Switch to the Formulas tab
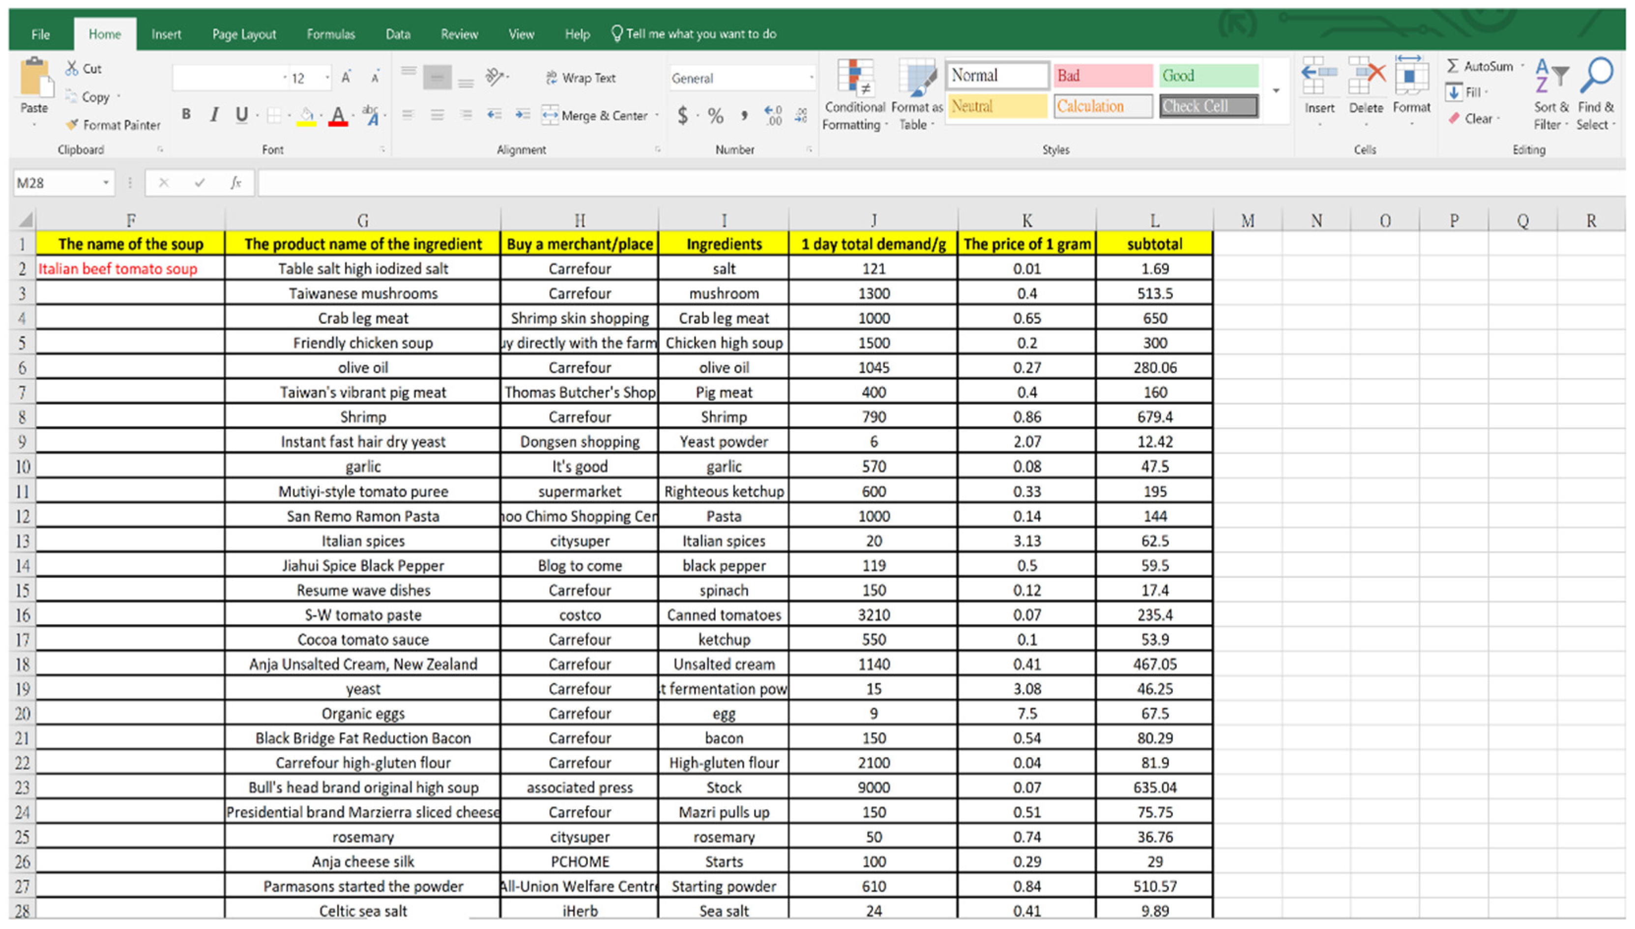Image resolution: width=1635 pixels, height=929 pixels. (x=330, y=34)
